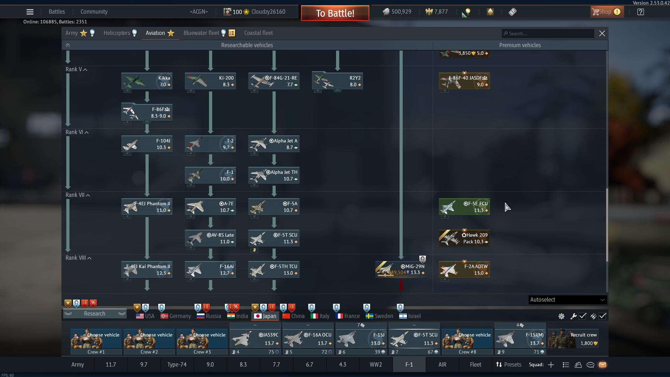Toggle the automatic repair checkbox

(582, 316)
